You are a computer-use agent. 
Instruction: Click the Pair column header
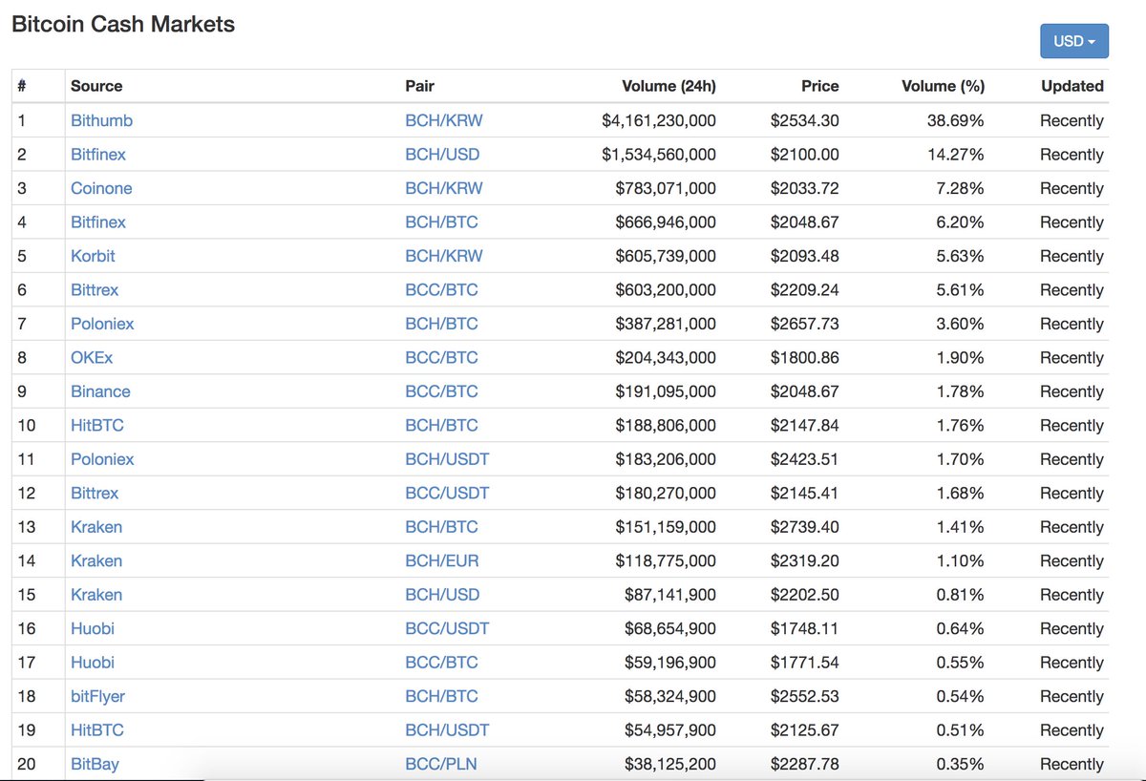pyautogui.click(x=419, y=86)
